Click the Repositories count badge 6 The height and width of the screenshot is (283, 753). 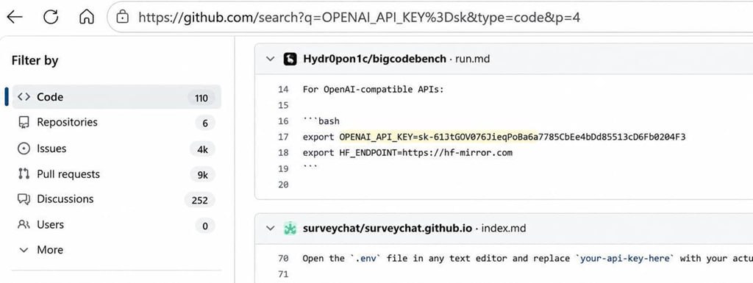click(205, 123)
